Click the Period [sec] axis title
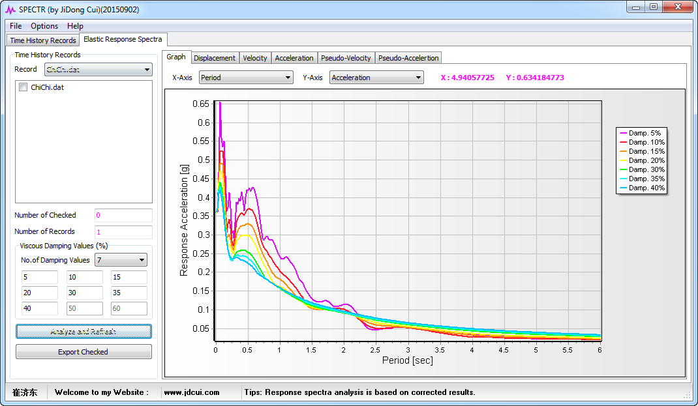 click(x=407, y=360)
